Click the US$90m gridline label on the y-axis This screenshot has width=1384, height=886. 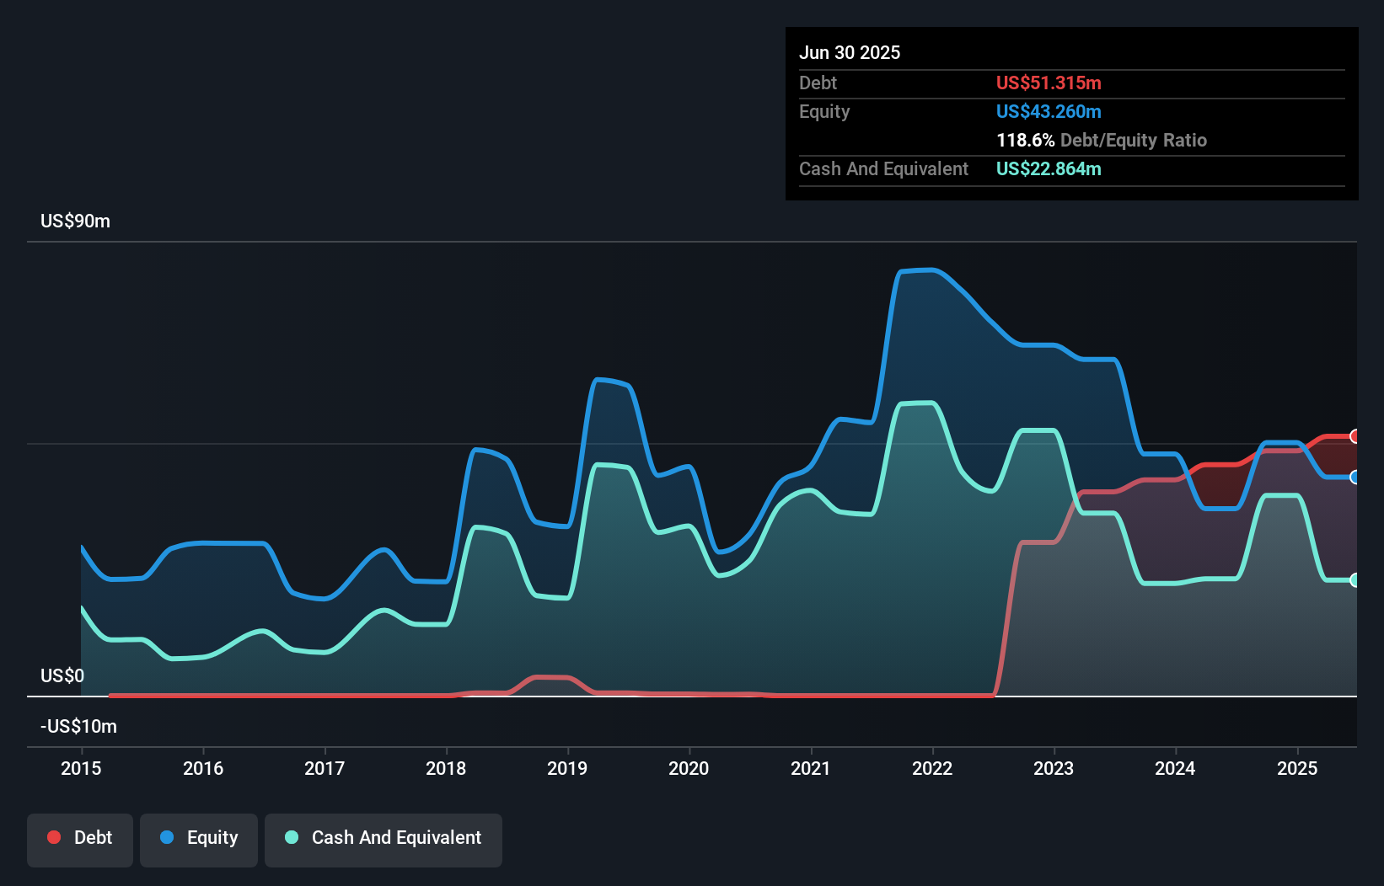tap(74, 221)
